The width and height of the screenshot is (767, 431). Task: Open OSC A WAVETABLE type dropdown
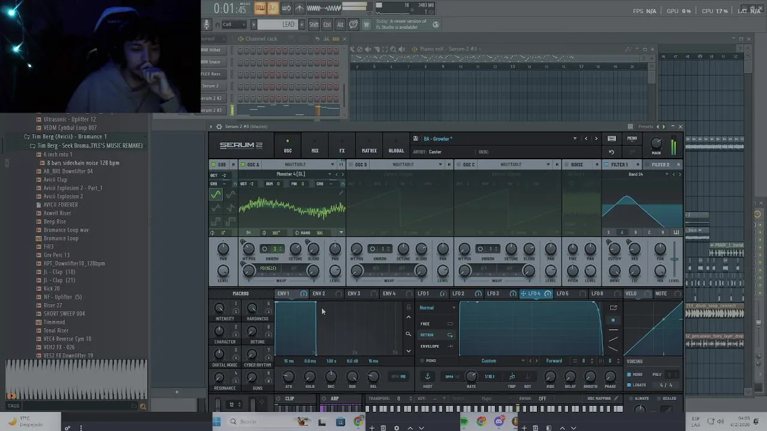[x=298, y=165]
